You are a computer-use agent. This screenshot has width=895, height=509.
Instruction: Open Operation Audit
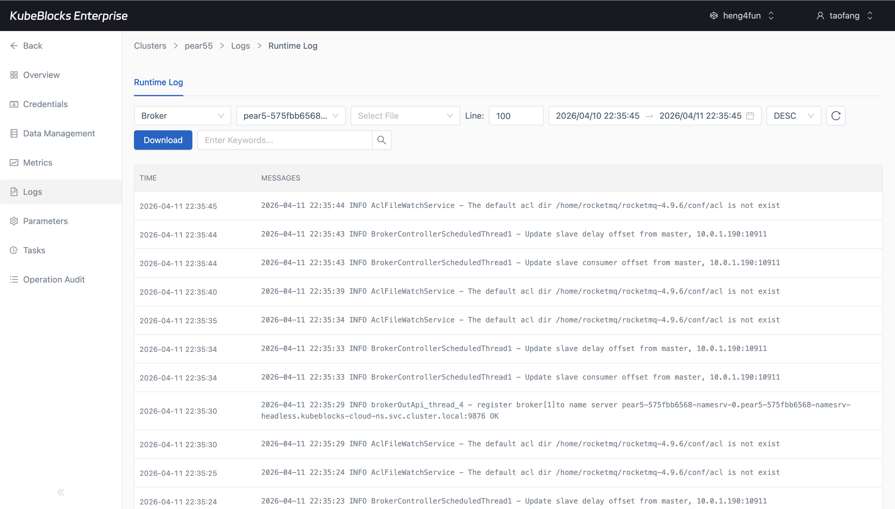click(x=54, y=279)
